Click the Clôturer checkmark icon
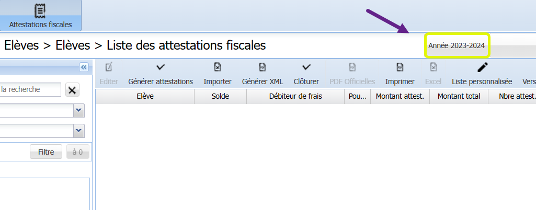Image resolution: width=536 pixels, height=210 pixels. (306, 67)
